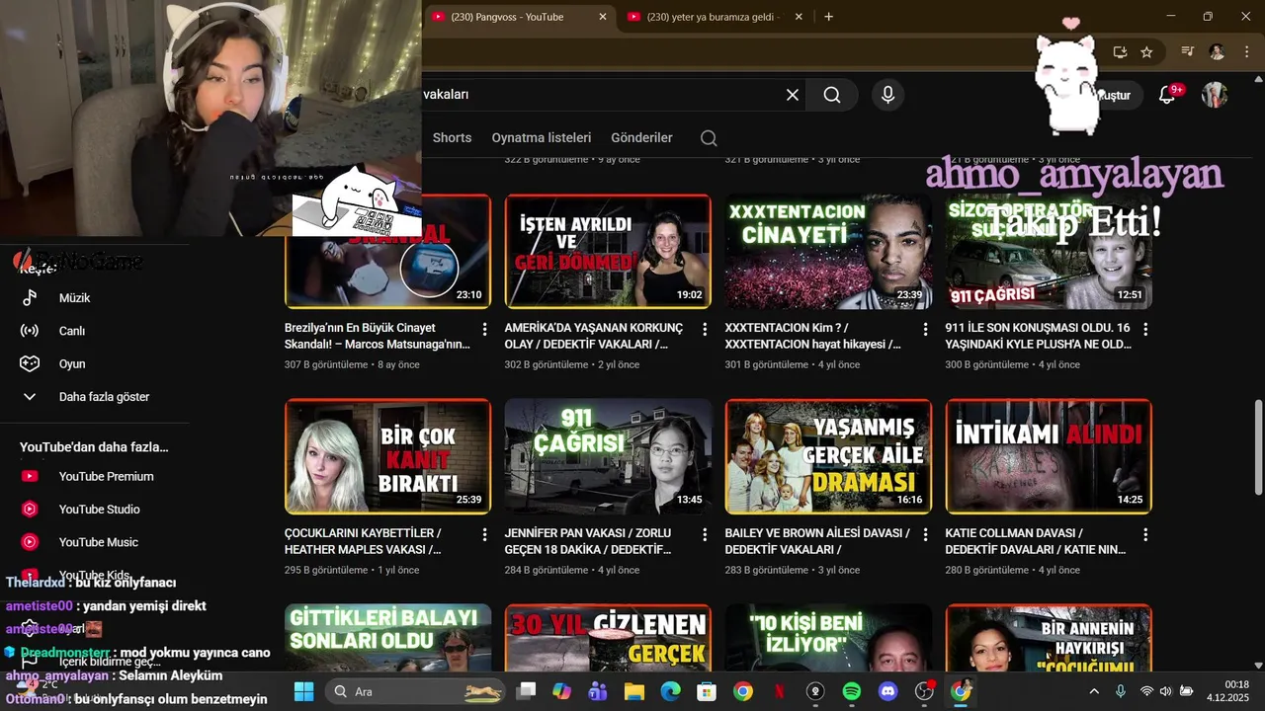The height and width of the screenshot is (711, 1265).
Task: Switch to the Shorts channel tab
Action: coord(452,138)
